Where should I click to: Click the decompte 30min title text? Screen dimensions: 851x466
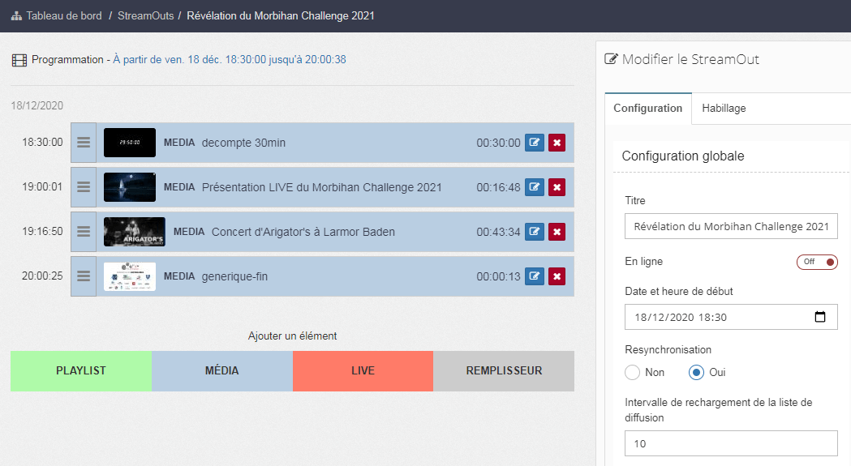pos(243,143)
